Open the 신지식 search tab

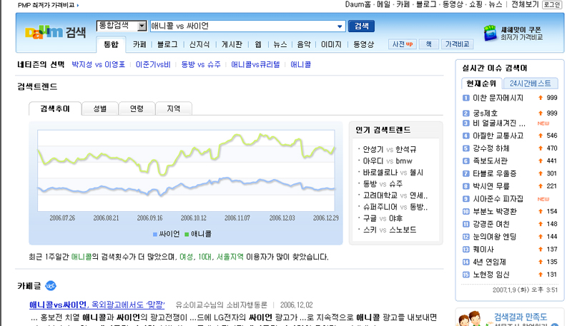point(199,44)
